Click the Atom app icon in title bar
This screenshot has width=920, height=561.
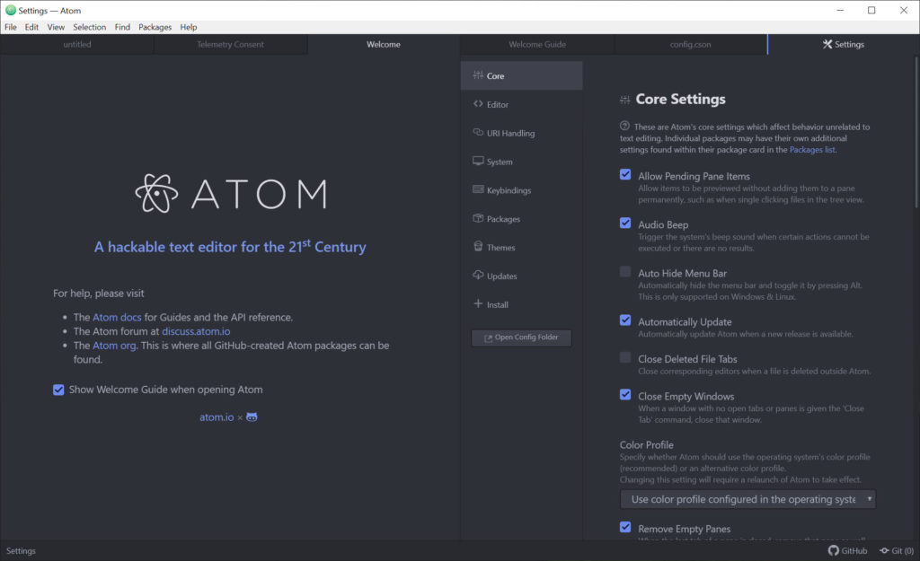click(x=11, y=10)
